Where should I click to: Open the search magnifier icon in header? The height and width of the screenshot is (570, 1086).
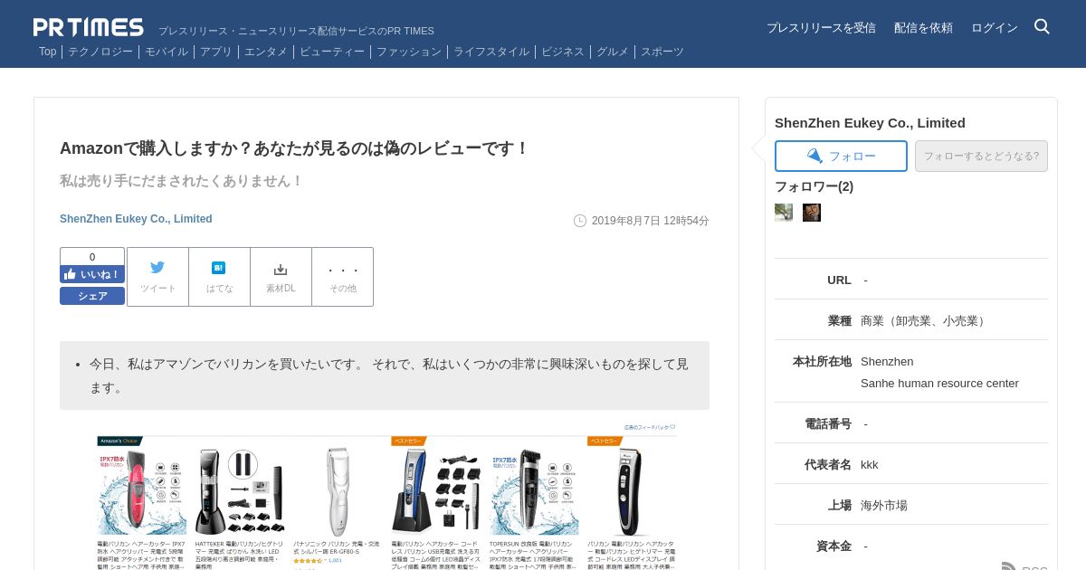tap(1042, 26)
